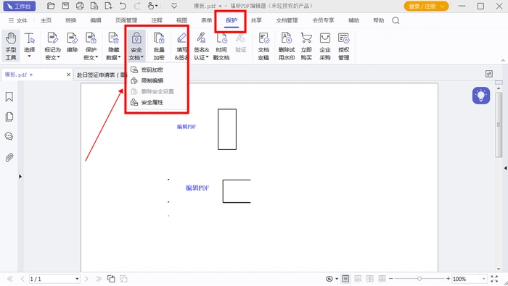Expand the 选择 tool dropdown
Viewport: 508px width, 286px height.
point(29,56)
